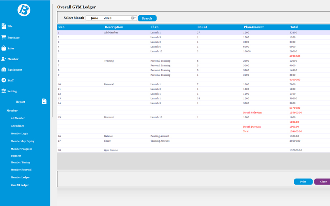Click the Setting sliders icon
The image size is (330, 206).
click(4, 91)
